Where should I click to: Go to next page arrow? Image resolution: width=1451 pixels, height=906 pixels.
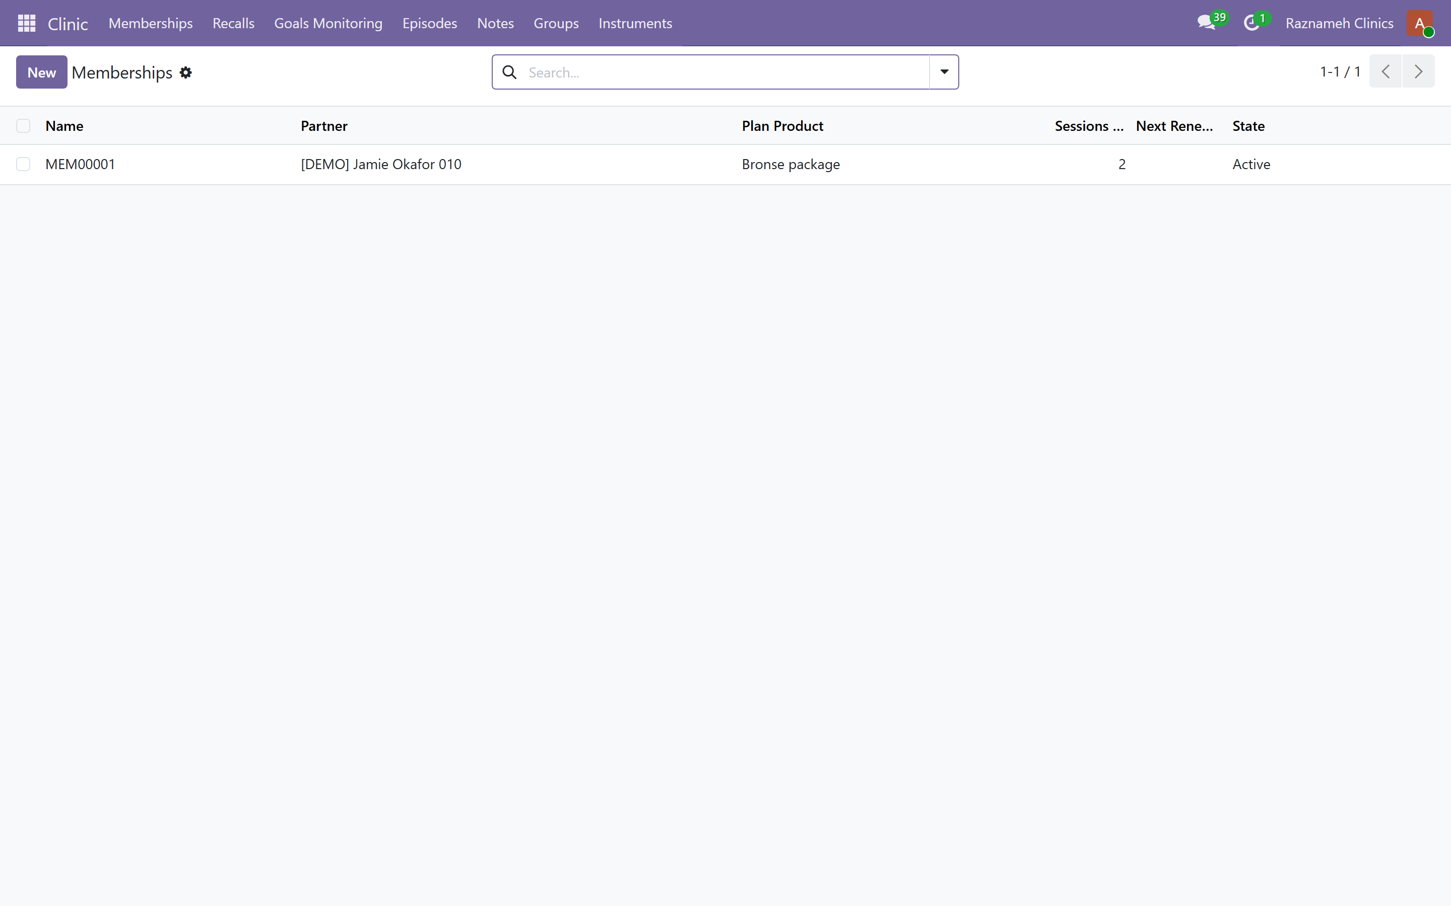click(x=1418, y=71)
